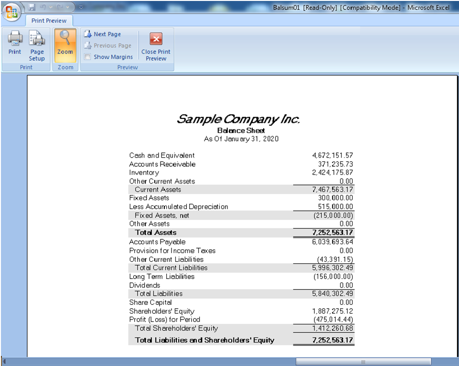Click the left arrow of horizontal scrollbar

tap(4, 362)
